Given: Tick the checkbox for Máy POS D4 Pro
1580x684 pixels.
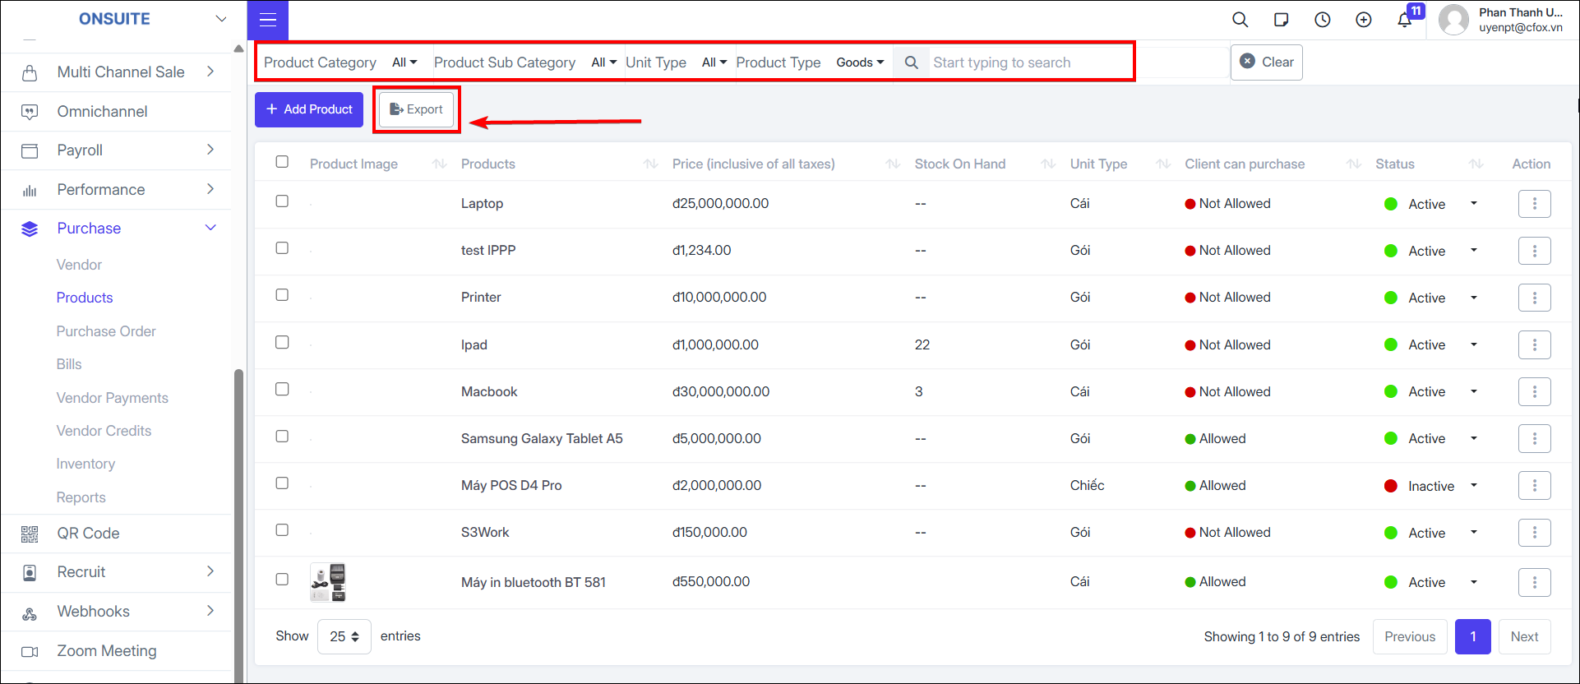Looking at the screenshot, I should 282,483.
